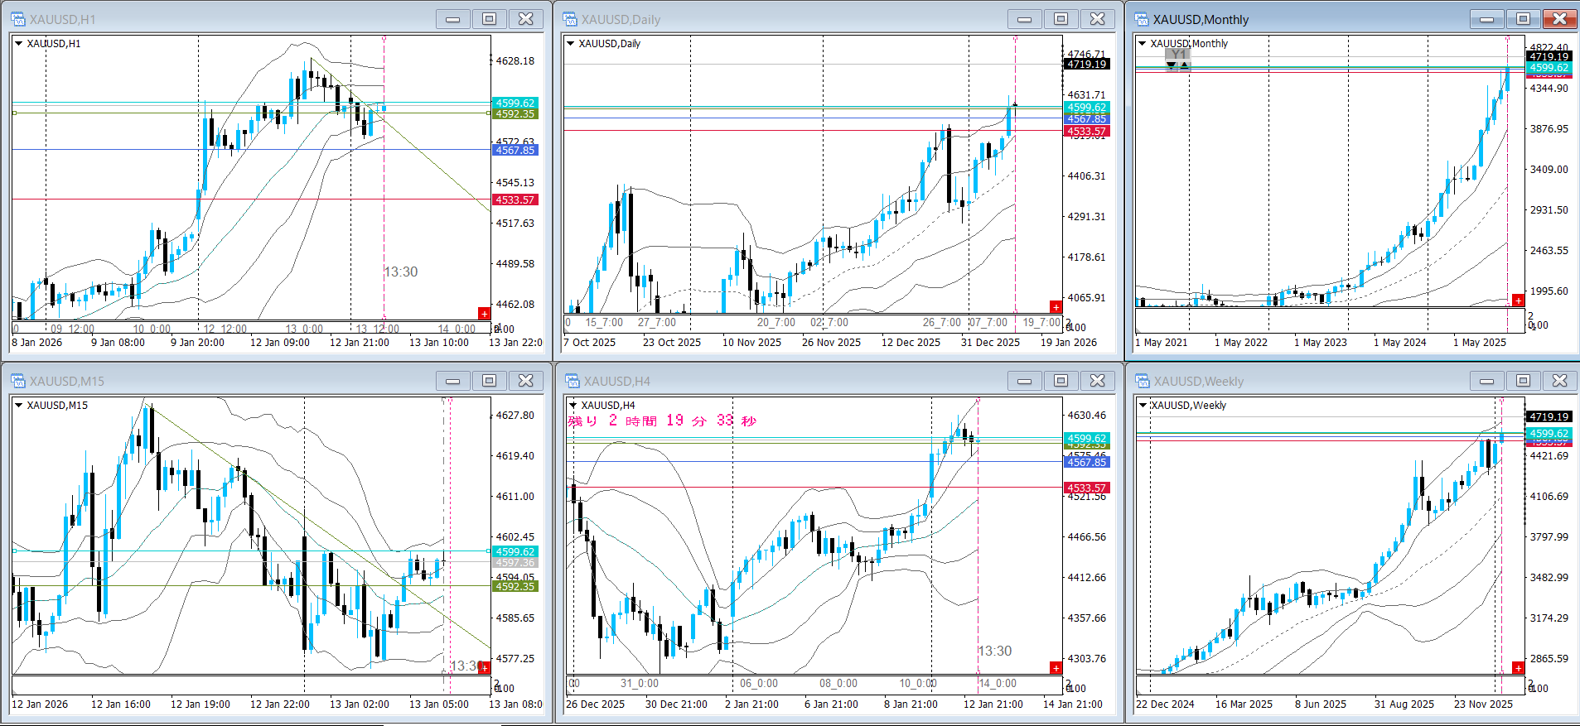Click the 4592.35 green price label on M15
This screenshot has height=726, width=1580.
515,586
